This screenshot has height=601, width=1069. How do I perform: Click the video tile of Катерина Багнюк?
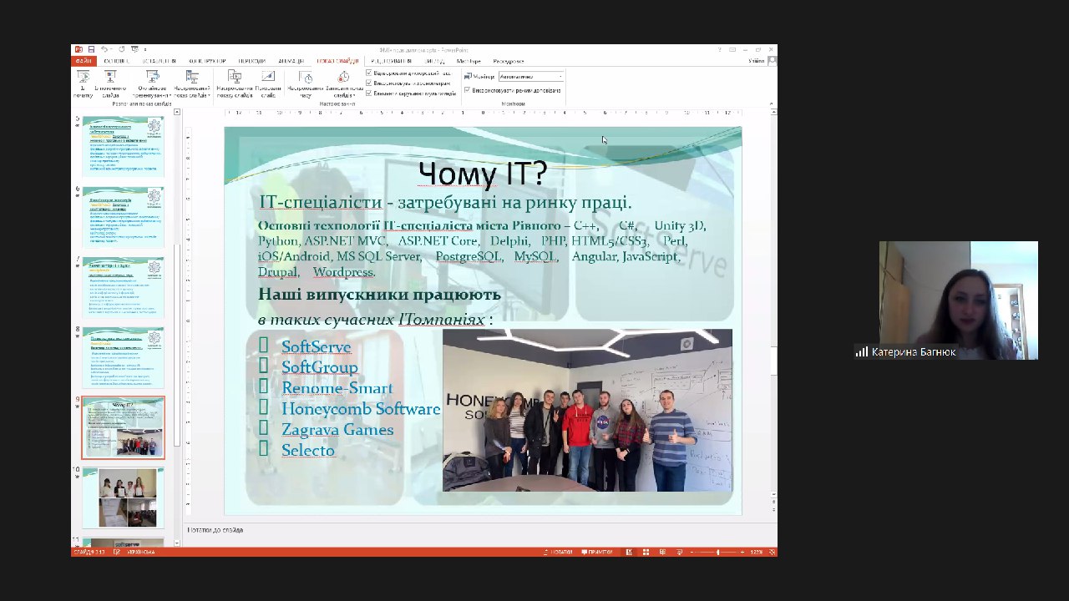(958, 300)
